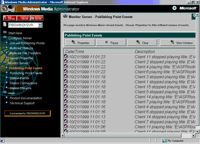The image size is (200, 144).
Task: Click the Q button at top right
Action: click(x=193, y=16)
